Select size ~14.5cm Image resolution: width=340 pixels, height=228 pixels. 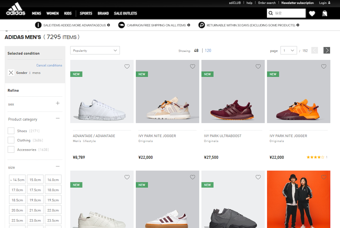(x=17, y=179)
